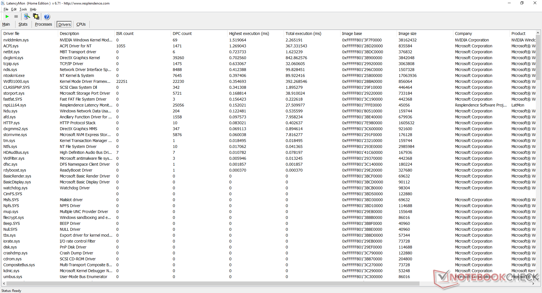
Task: Switch to the Main tab
Action: 6,25
